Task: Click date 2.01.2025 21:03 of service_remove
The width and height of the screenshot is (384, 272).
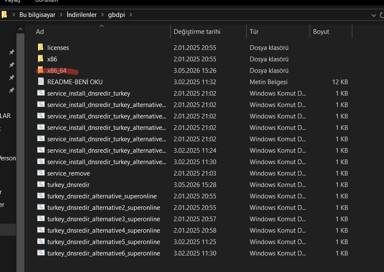Action: [195, 173]
